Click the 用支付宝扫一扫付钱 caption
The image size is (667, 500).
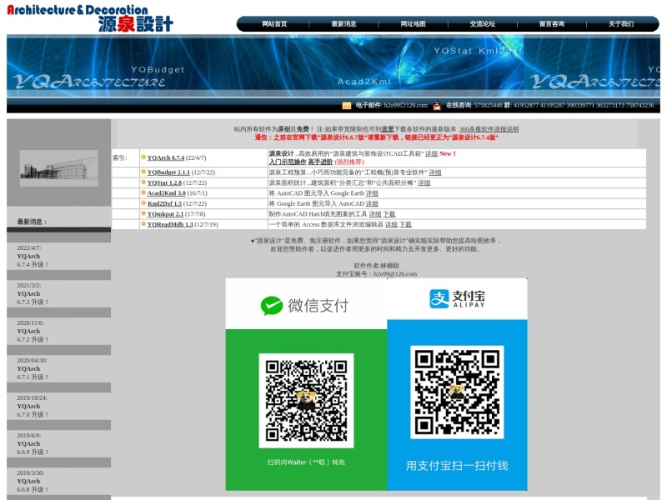[x=457, y=466]
